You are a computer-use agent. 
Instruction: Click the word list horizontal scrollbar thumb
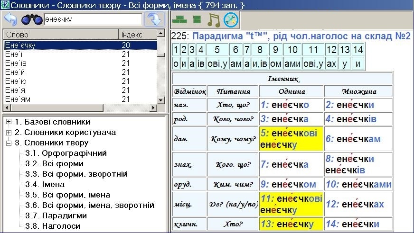[x=57, y=108]
